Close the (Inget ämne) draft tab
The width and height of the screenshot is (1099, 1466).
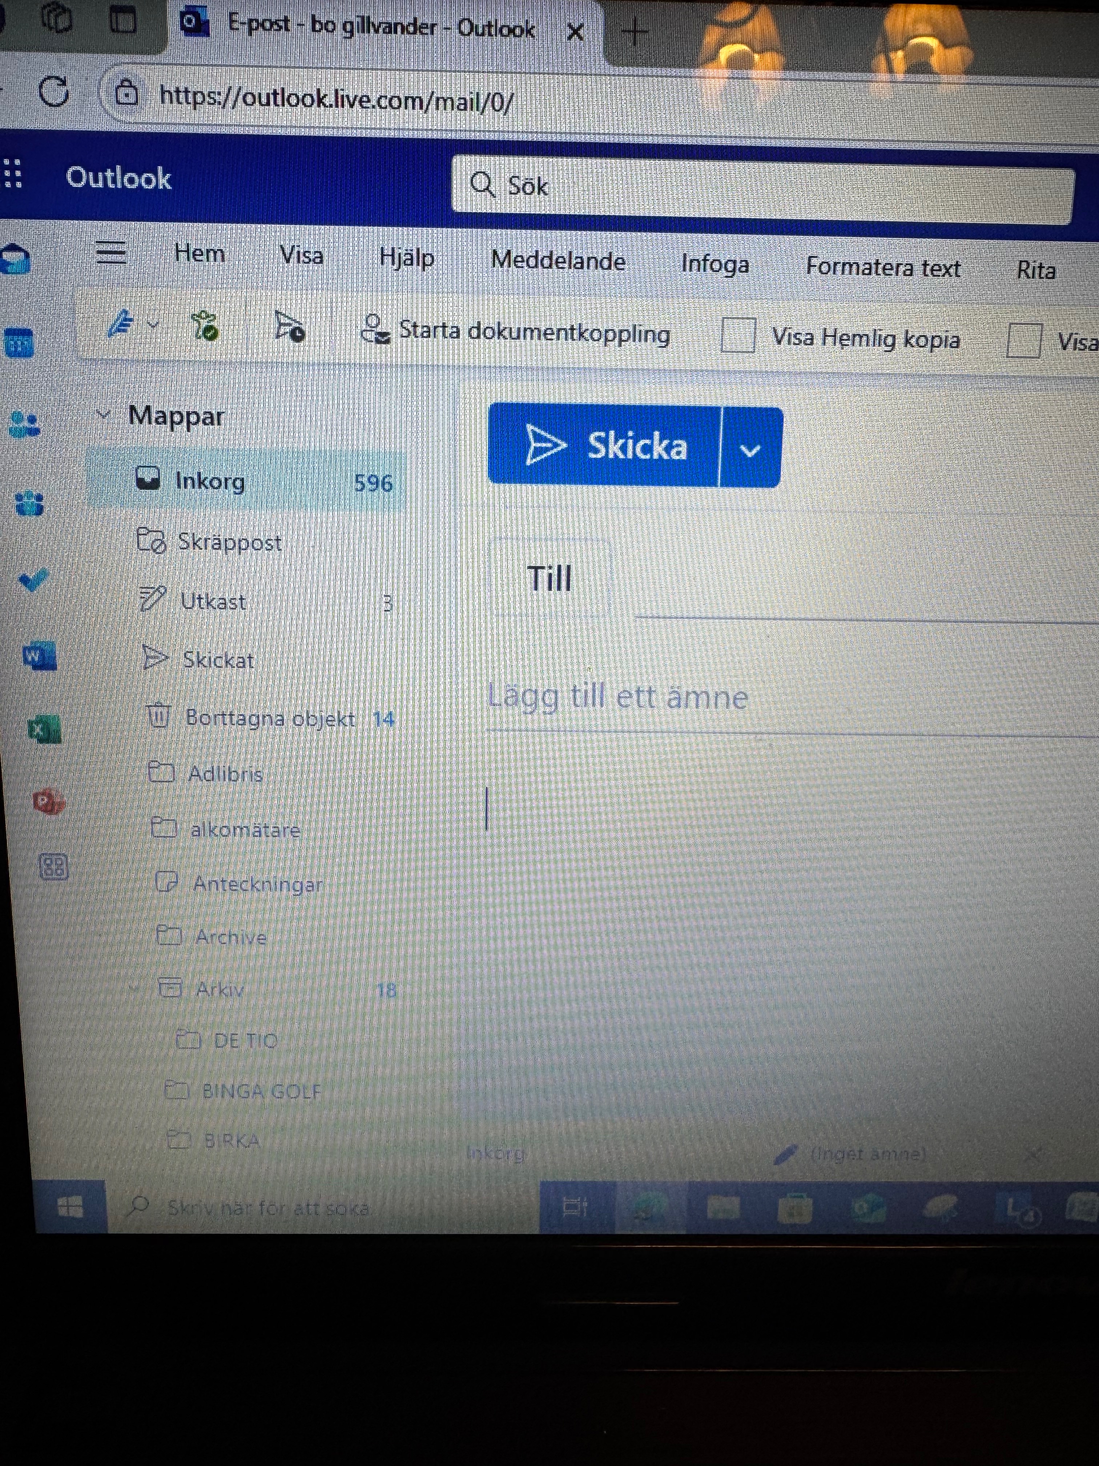1032,1156
